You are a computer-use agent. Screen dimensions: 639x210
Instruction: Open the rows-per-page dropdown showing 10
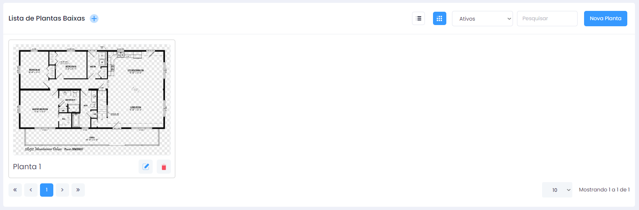557,190
